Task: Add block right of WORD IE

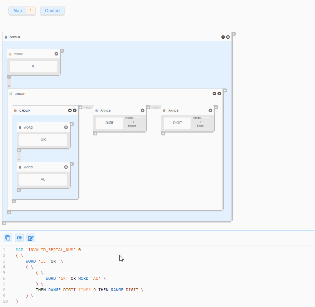Action: pyautogui.click(x=62, y=51)
